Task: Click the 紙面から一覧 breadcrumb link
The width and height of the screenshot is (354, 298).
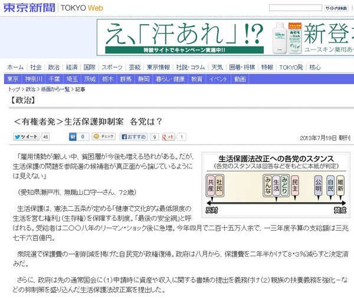Action: 55,90
